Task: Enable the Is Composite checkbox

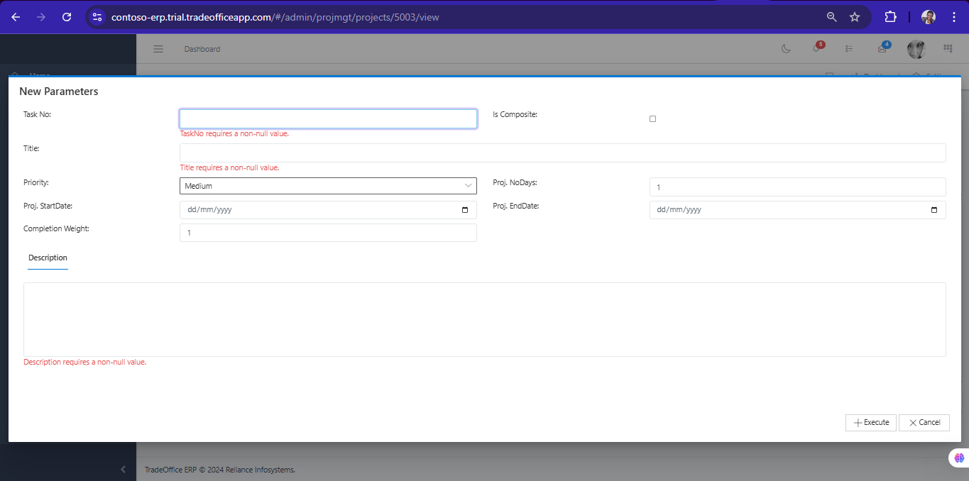Action: coord(653,119)
